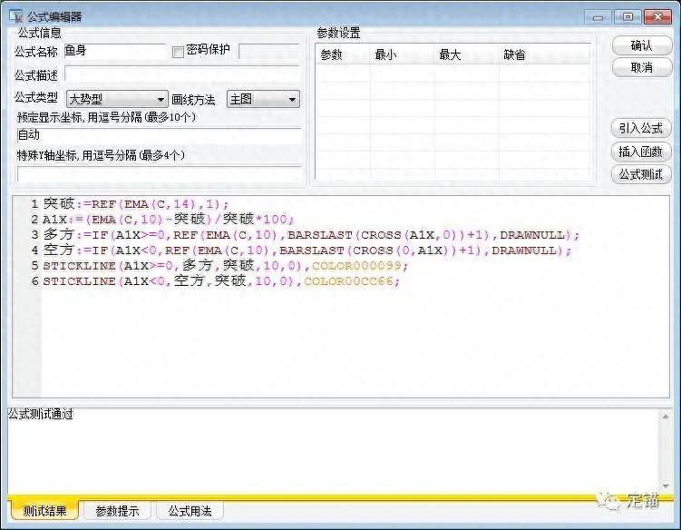Switch to the 参数提示 tab
The image size is (681, 530).
(117, 510)
